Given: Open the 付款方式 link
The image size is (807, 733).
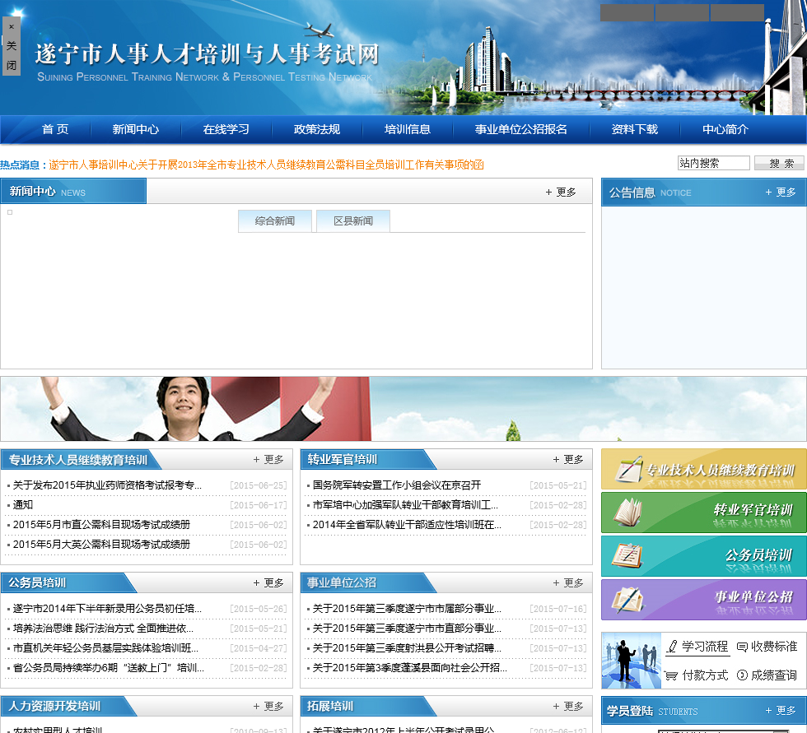Looking at the screenshot, I should point(705,675).
